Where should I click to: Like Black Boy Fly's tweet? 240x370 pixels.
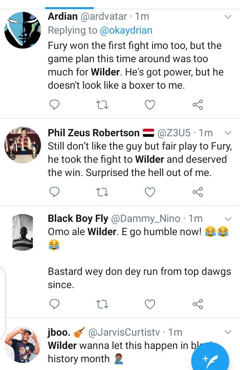click(150, 304)
